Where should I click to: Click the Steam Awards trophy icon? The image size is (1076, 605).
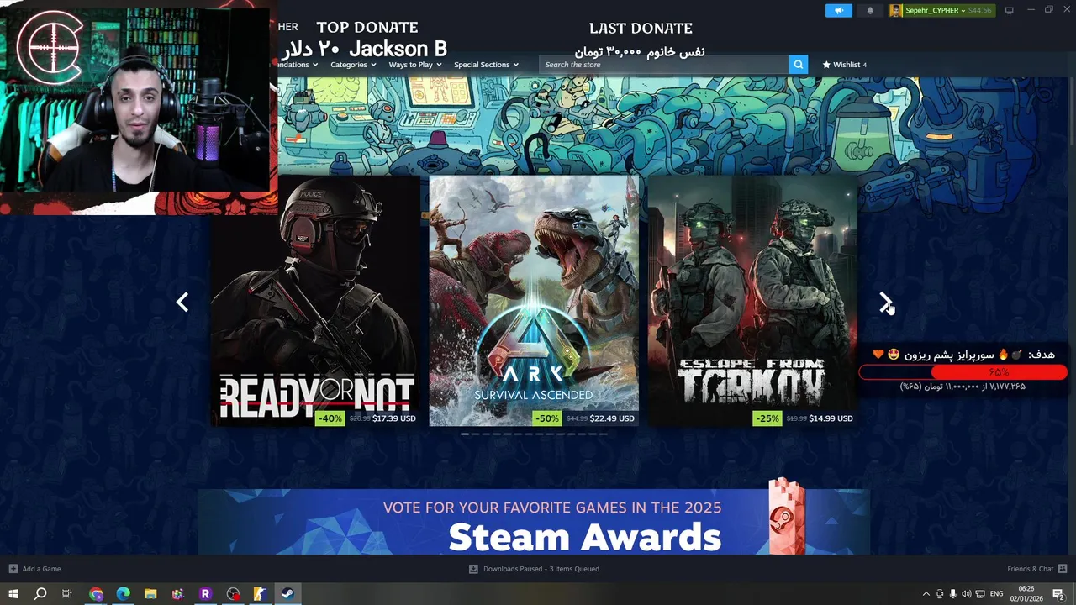[x=787, y=517]
